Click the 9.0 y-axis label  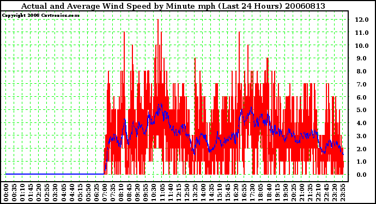point(362,58)
